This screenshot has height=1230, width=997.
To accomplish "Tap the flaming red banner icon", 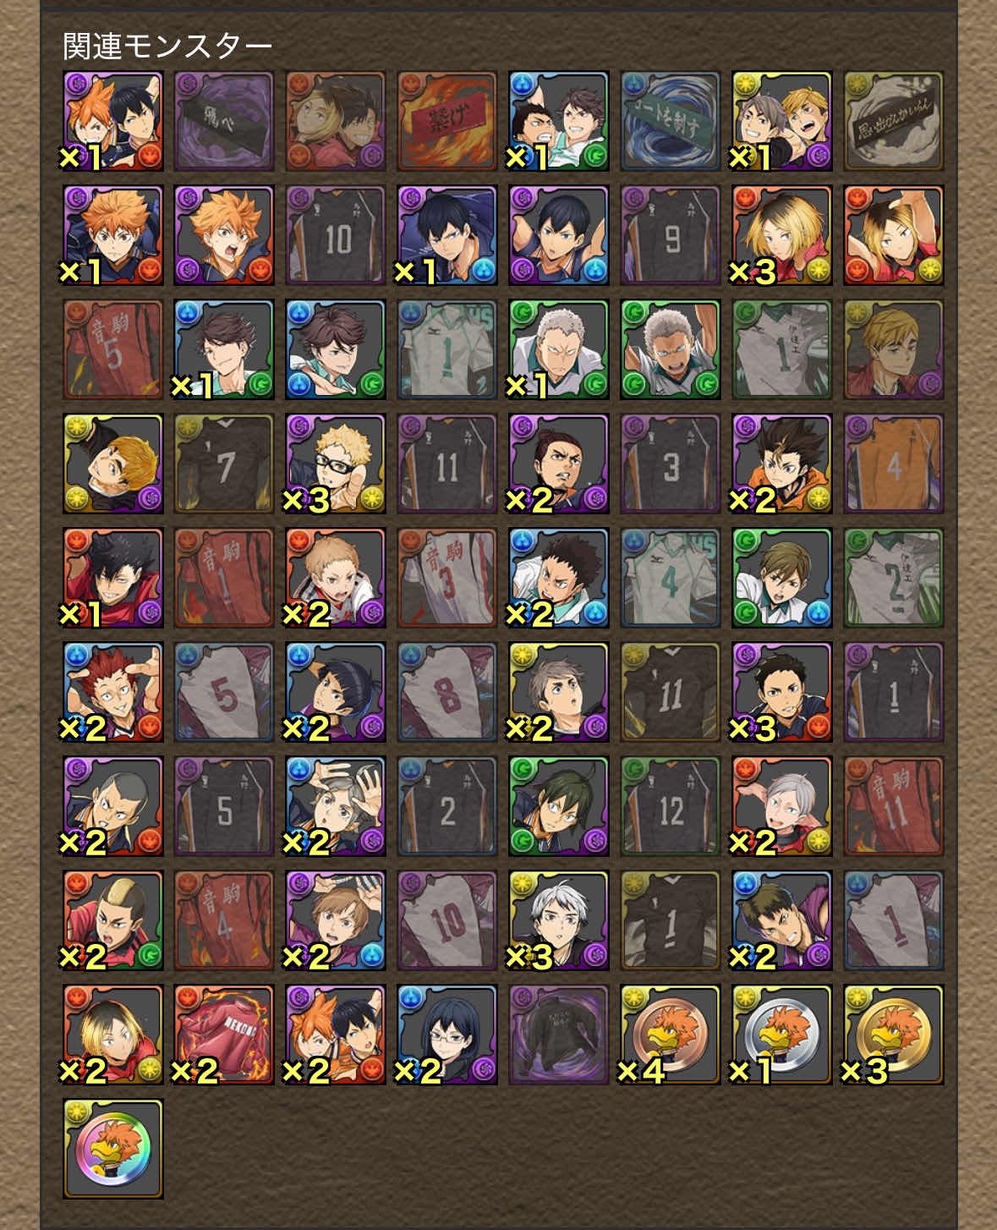I will 446,121.
